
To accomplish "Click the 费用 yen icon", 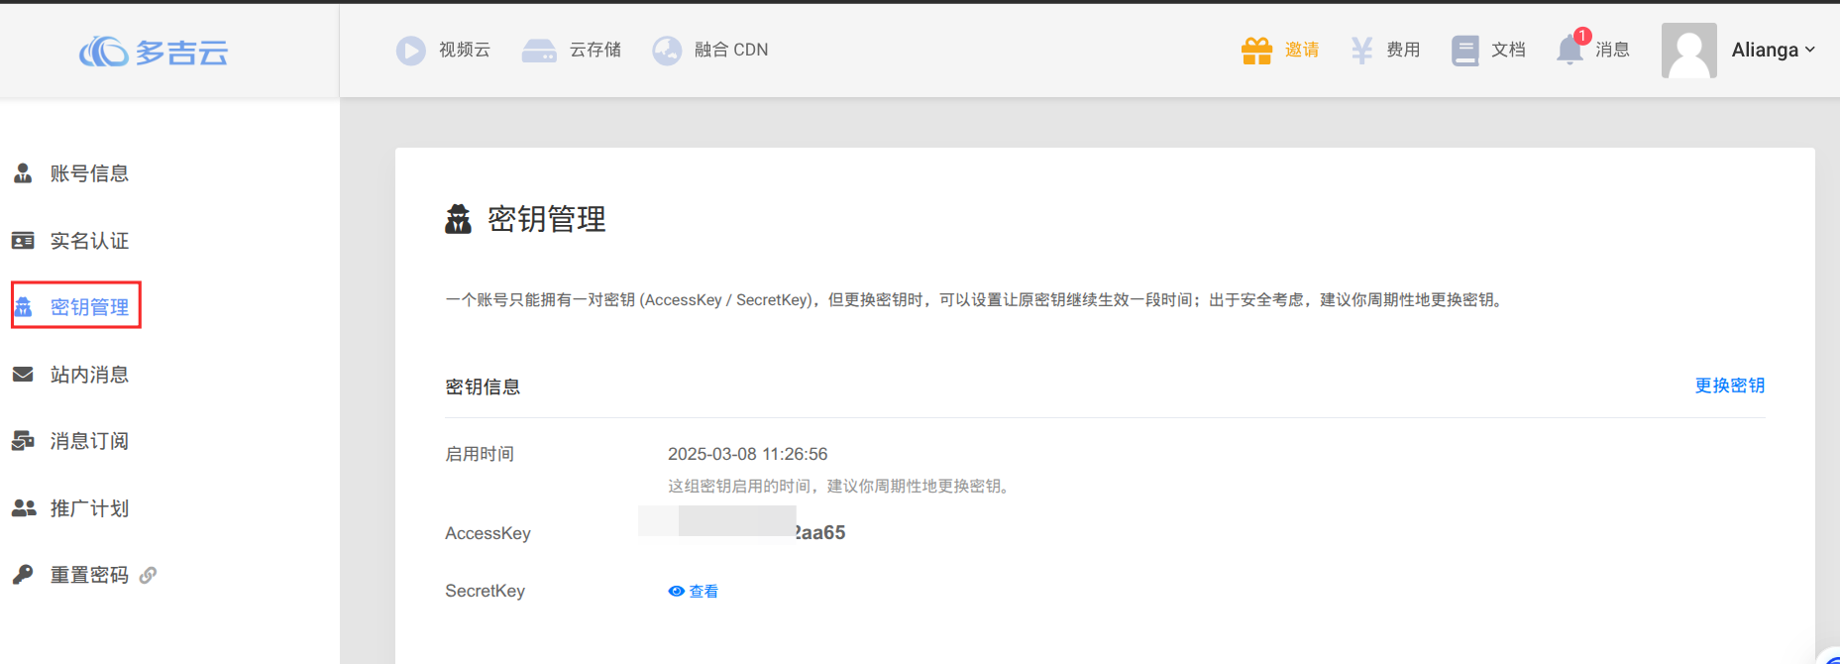I will pos(1361,51).
